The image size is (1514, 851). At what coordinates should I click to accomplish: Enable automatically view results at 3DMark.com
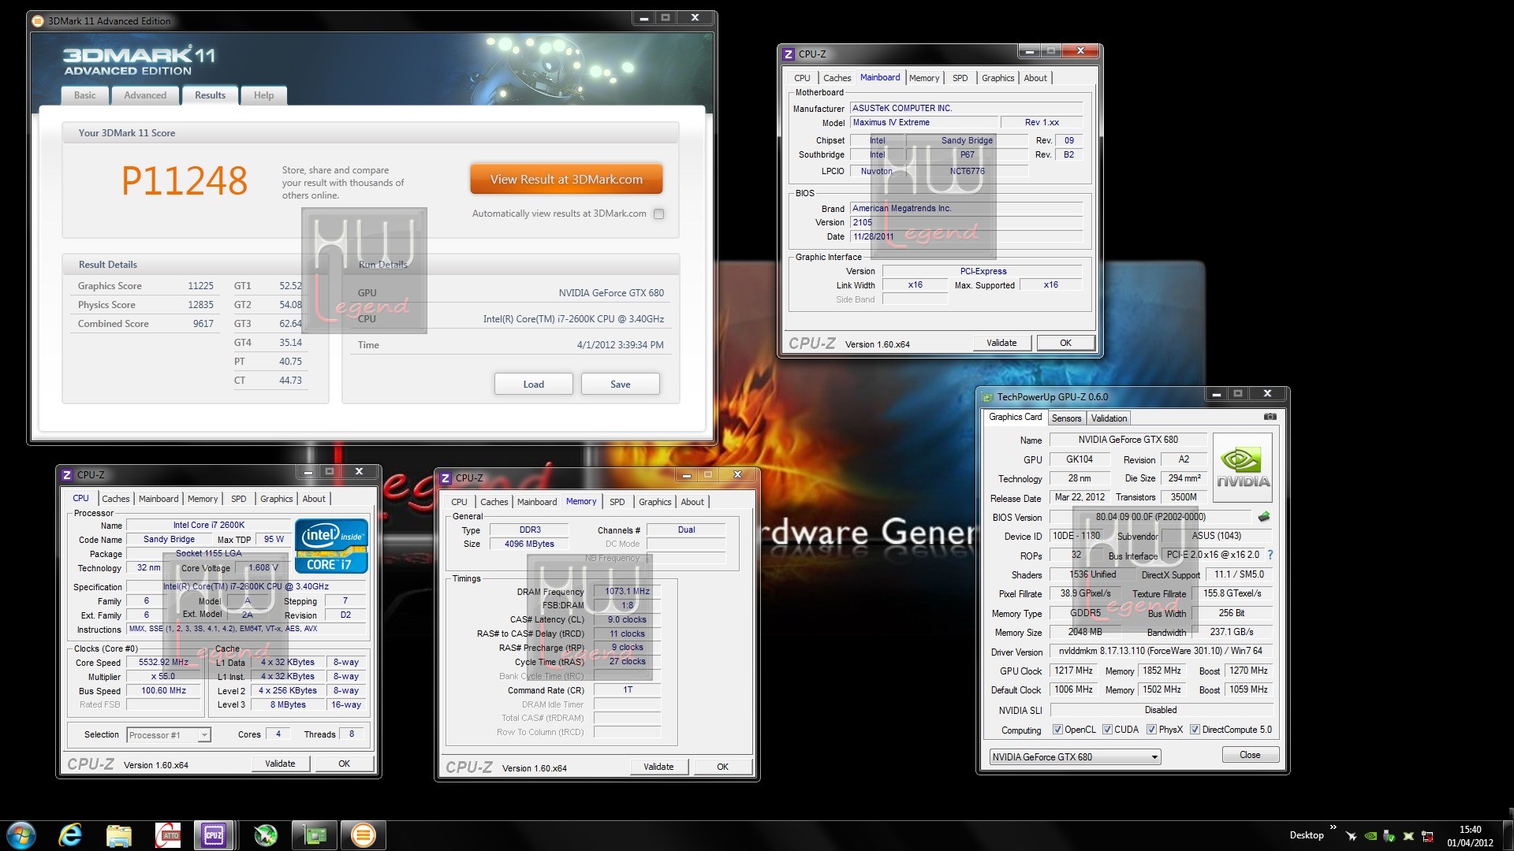[x=658, y=214]
